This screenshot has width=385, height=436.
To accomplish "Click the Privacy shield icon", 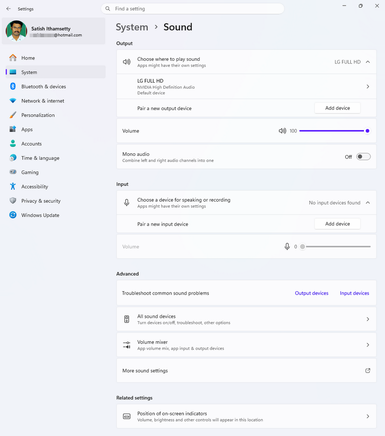I will coord(13,200).
